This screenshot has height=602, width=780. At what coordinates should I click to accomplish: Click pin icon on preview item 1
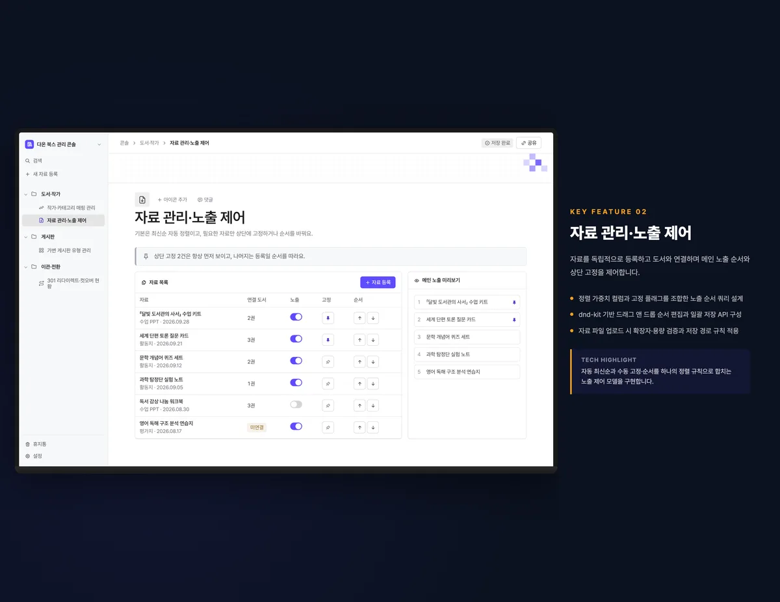click(x=514, y=302)
